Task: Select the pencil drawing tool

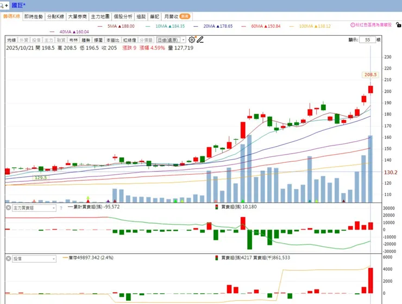Action: point(200,40)
